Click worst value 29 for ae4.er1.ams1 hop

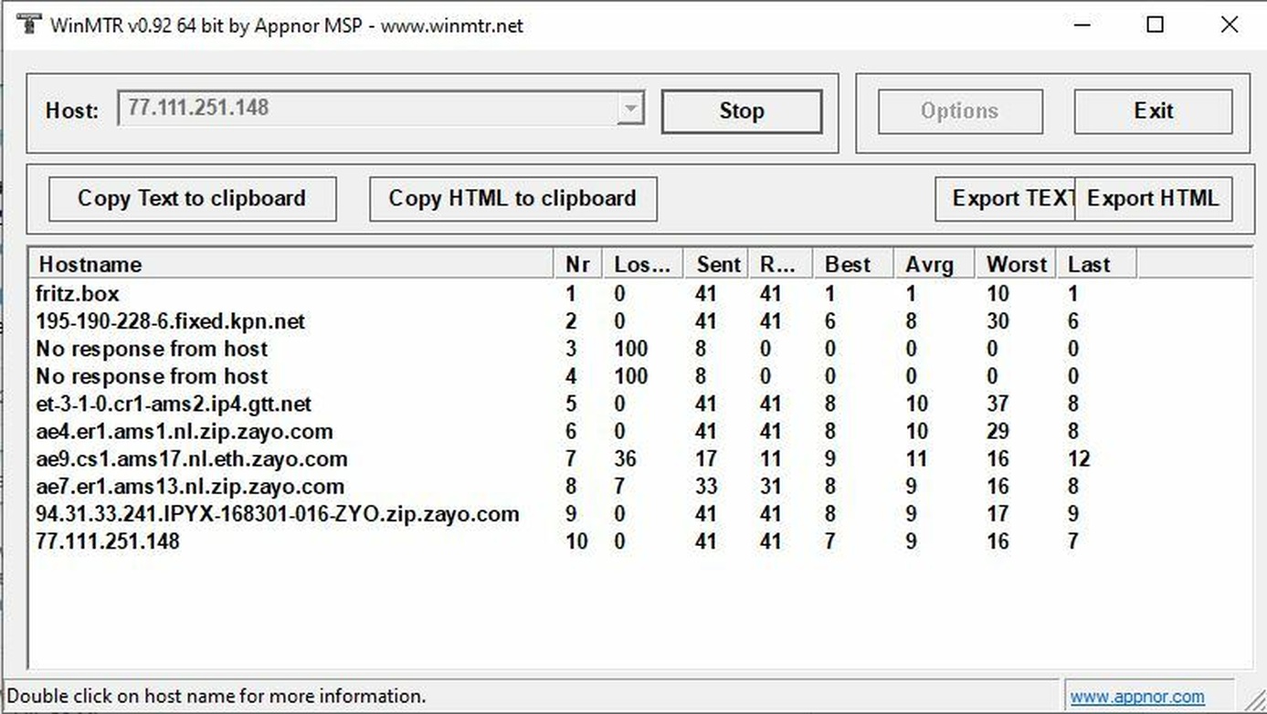pos(998,431)
